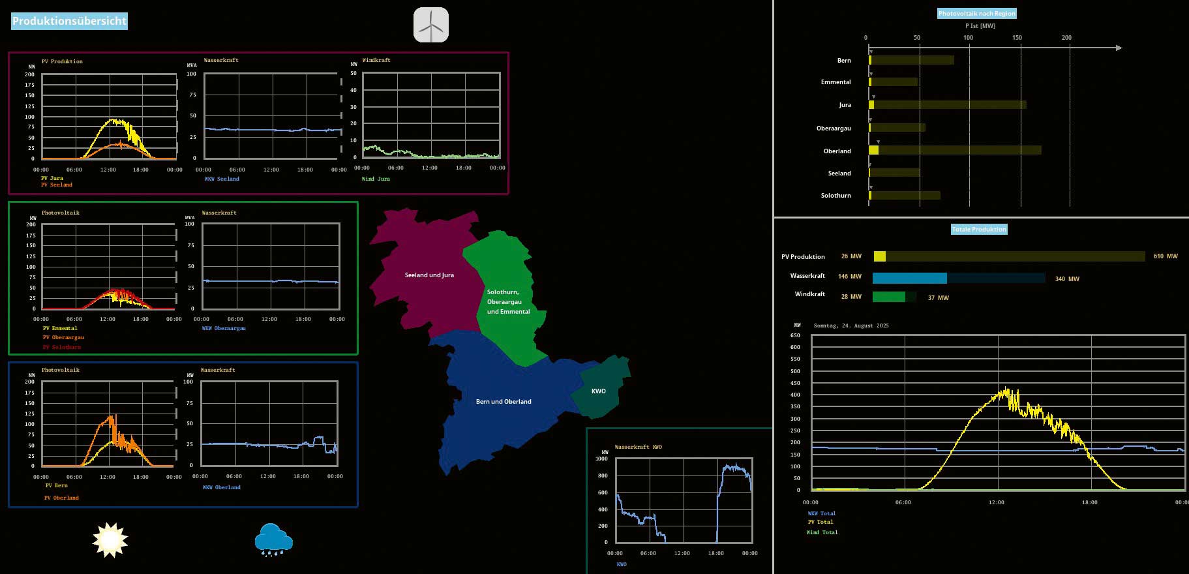
Task: Click the sun weather icon
Action: pos(110,540)
